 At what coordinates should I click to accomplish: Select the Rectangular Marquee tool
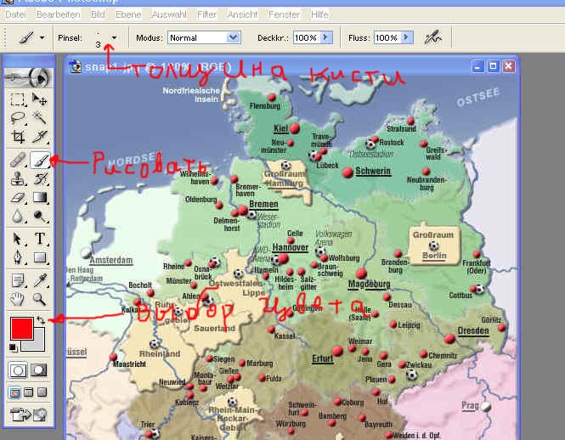[x=17, y=99]
